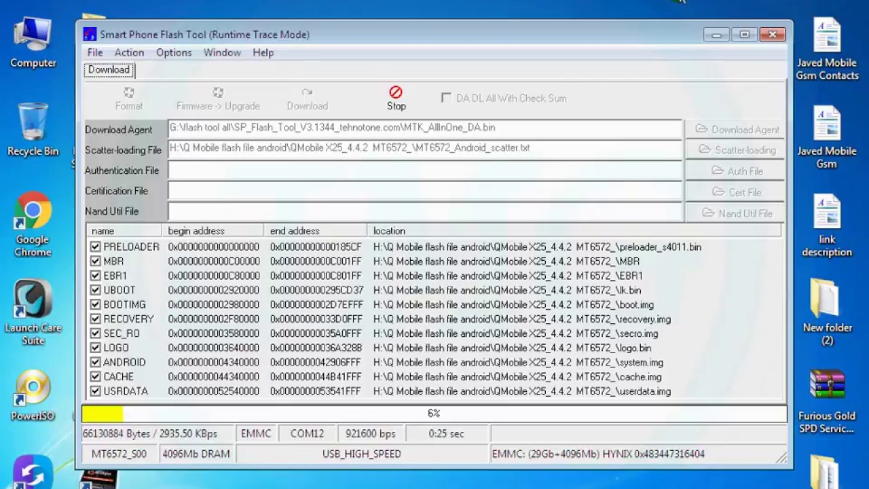This screenshot has height=489, width=869.
Task: Select the ANDROID system.img row location
Action: click(518, 363)
